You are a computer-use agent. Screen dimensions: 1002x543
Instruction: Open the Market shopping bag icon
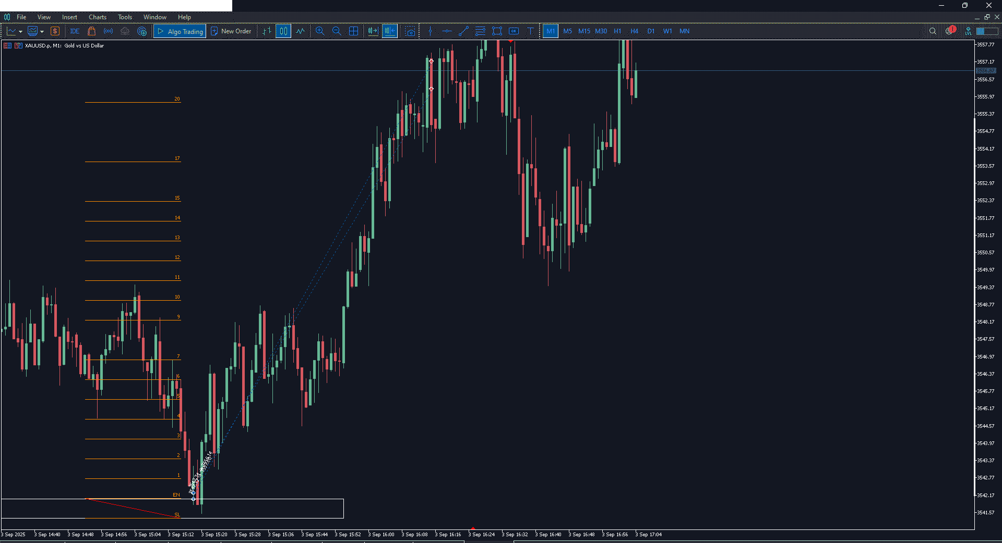tap(92, 31)
